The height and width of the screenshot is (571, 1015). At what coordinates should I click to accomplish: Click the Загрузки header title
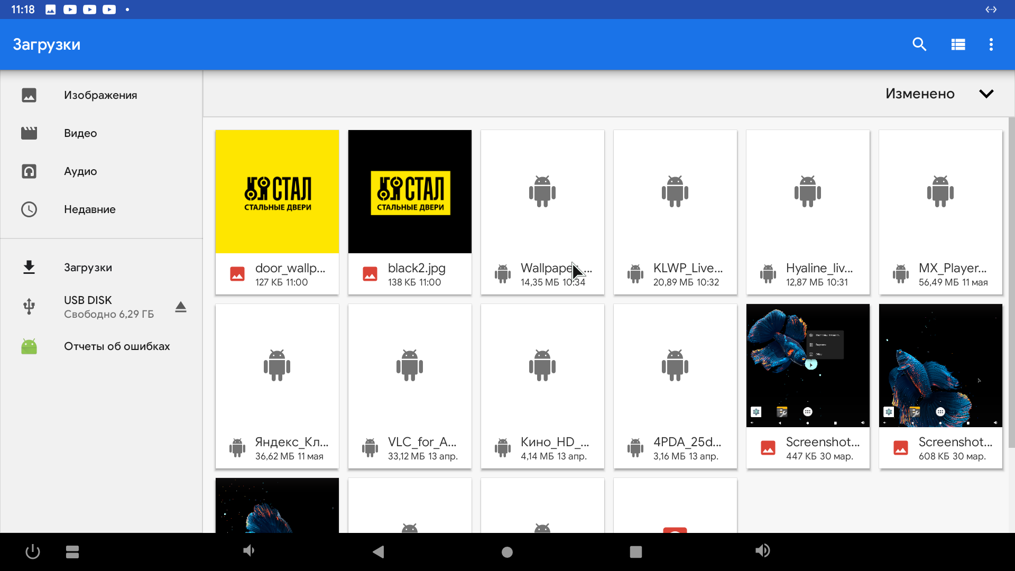(x=47, y=44)
